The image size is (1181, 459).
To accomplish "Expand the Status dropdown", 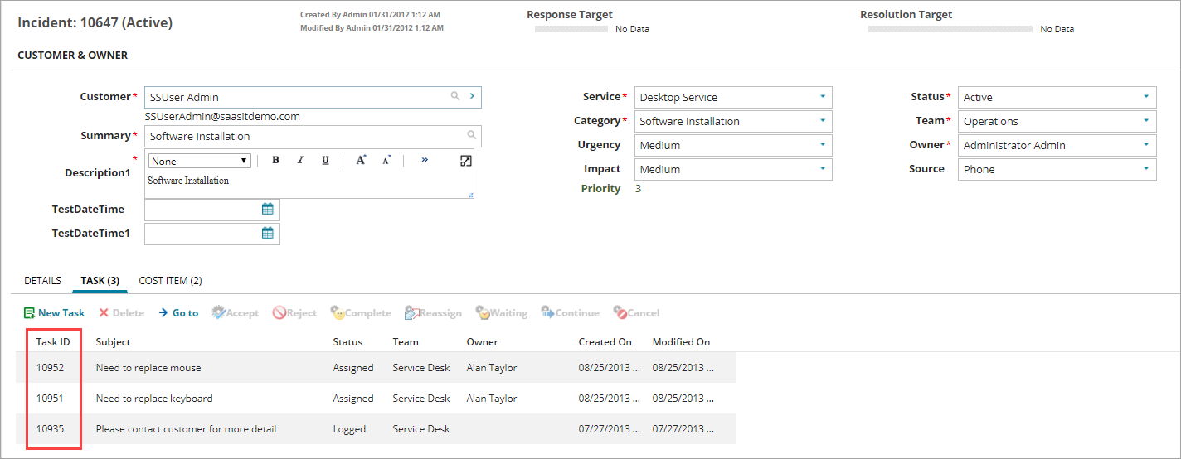I will point(1146,97).
